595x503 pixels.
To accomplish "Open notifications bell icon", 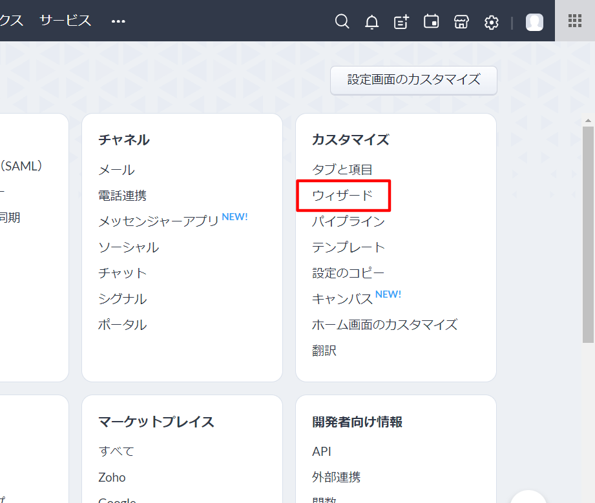I will (x=371, y=22).
